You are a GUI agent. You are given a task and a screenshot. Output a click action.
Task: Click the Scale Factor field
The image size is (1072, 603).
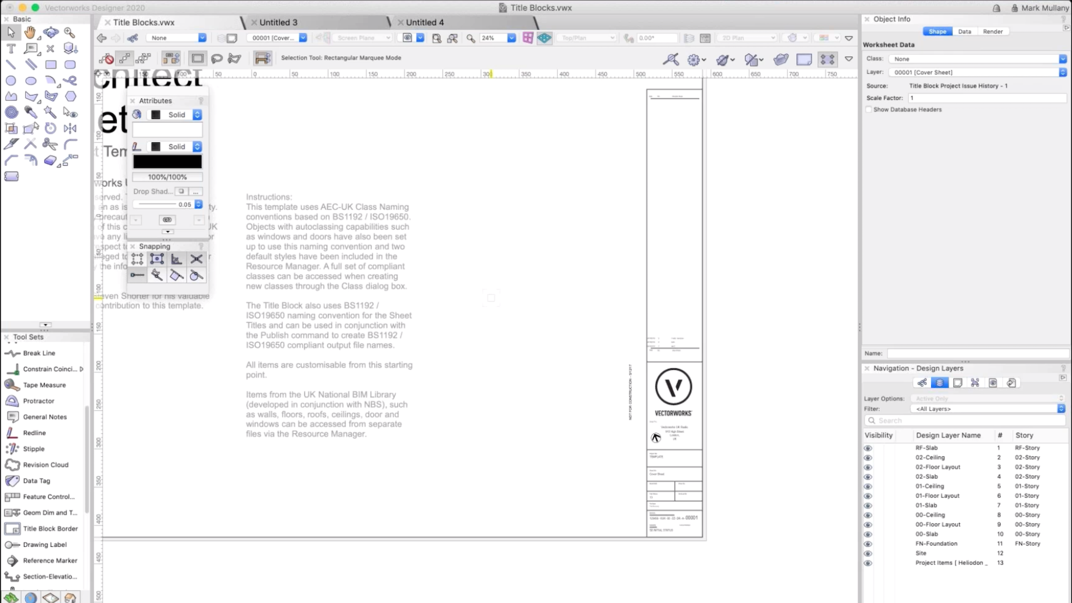tap(987, 98)
